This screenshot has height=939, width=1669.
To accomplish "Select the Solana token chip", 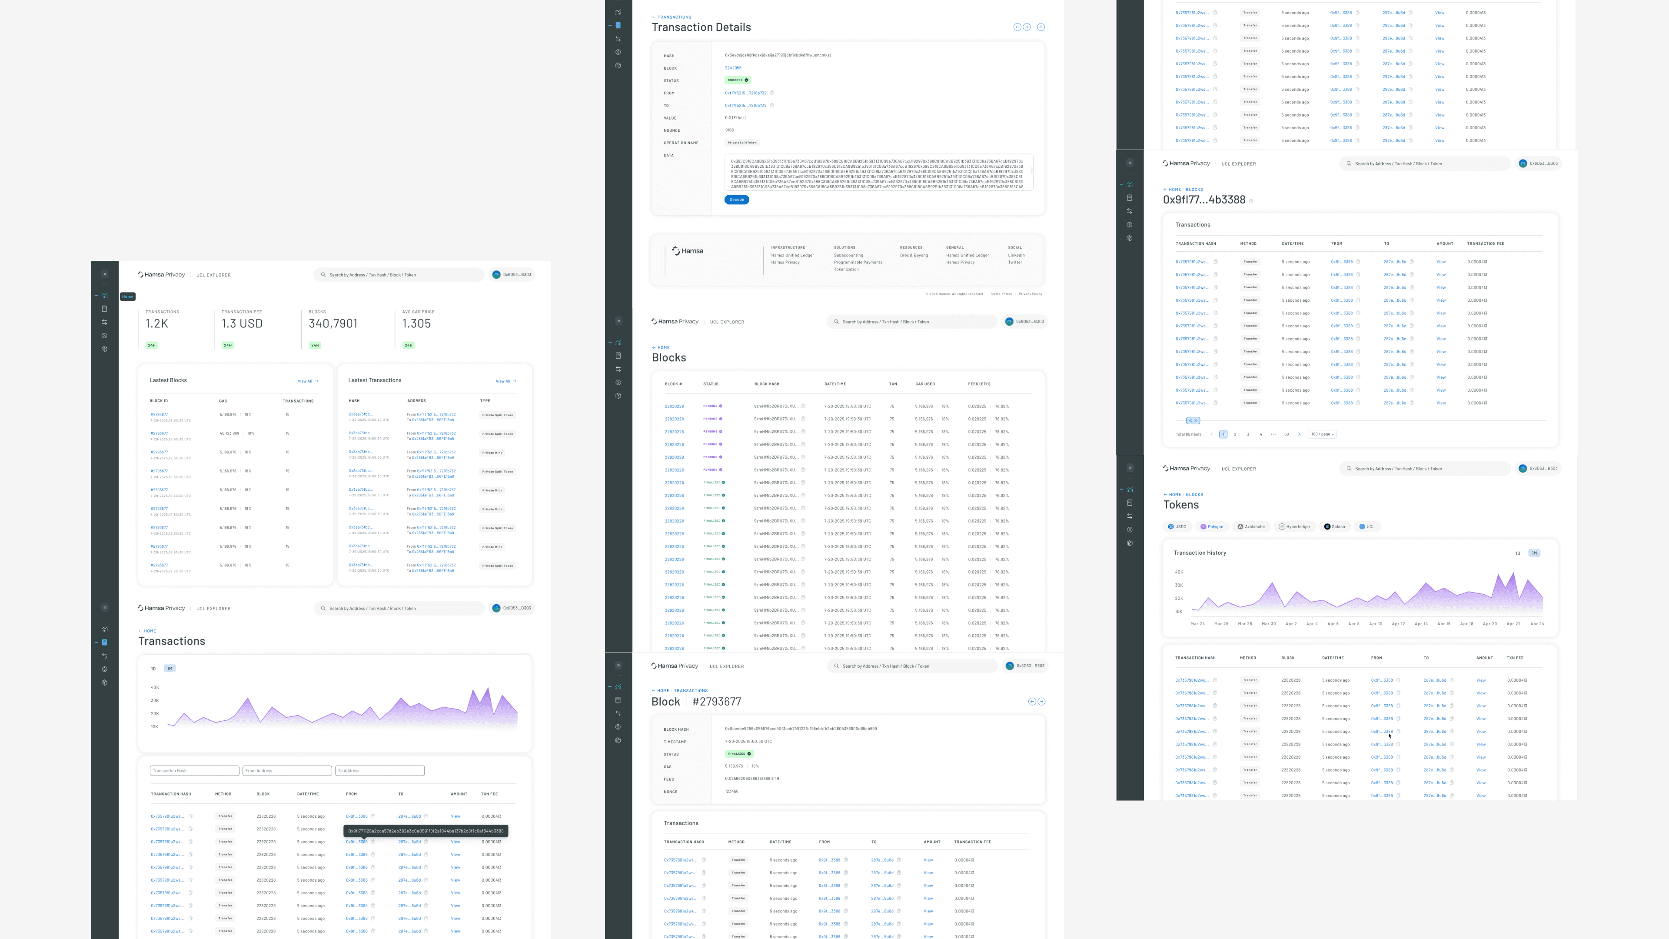I will 1335,526.
